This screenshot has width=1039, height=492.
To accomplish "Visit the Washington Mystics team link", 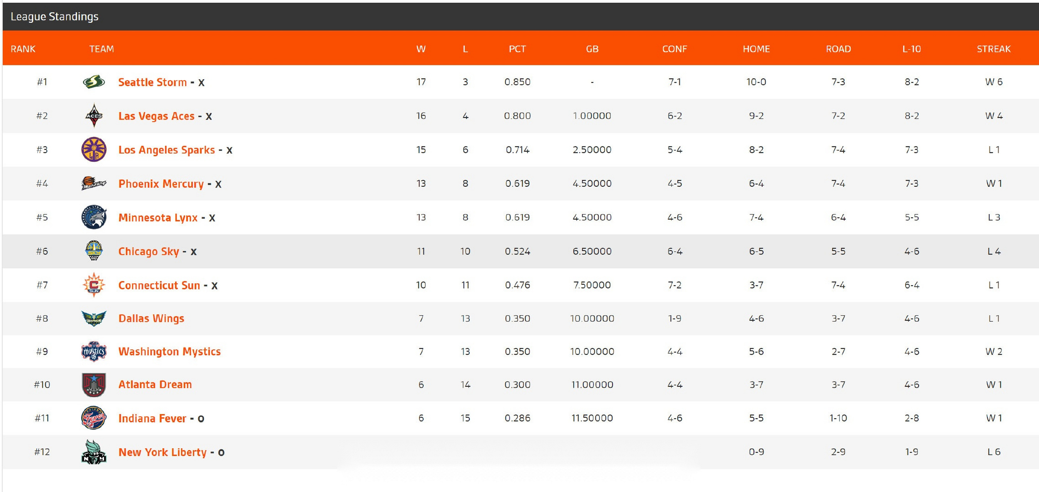I will pos(169,351).
